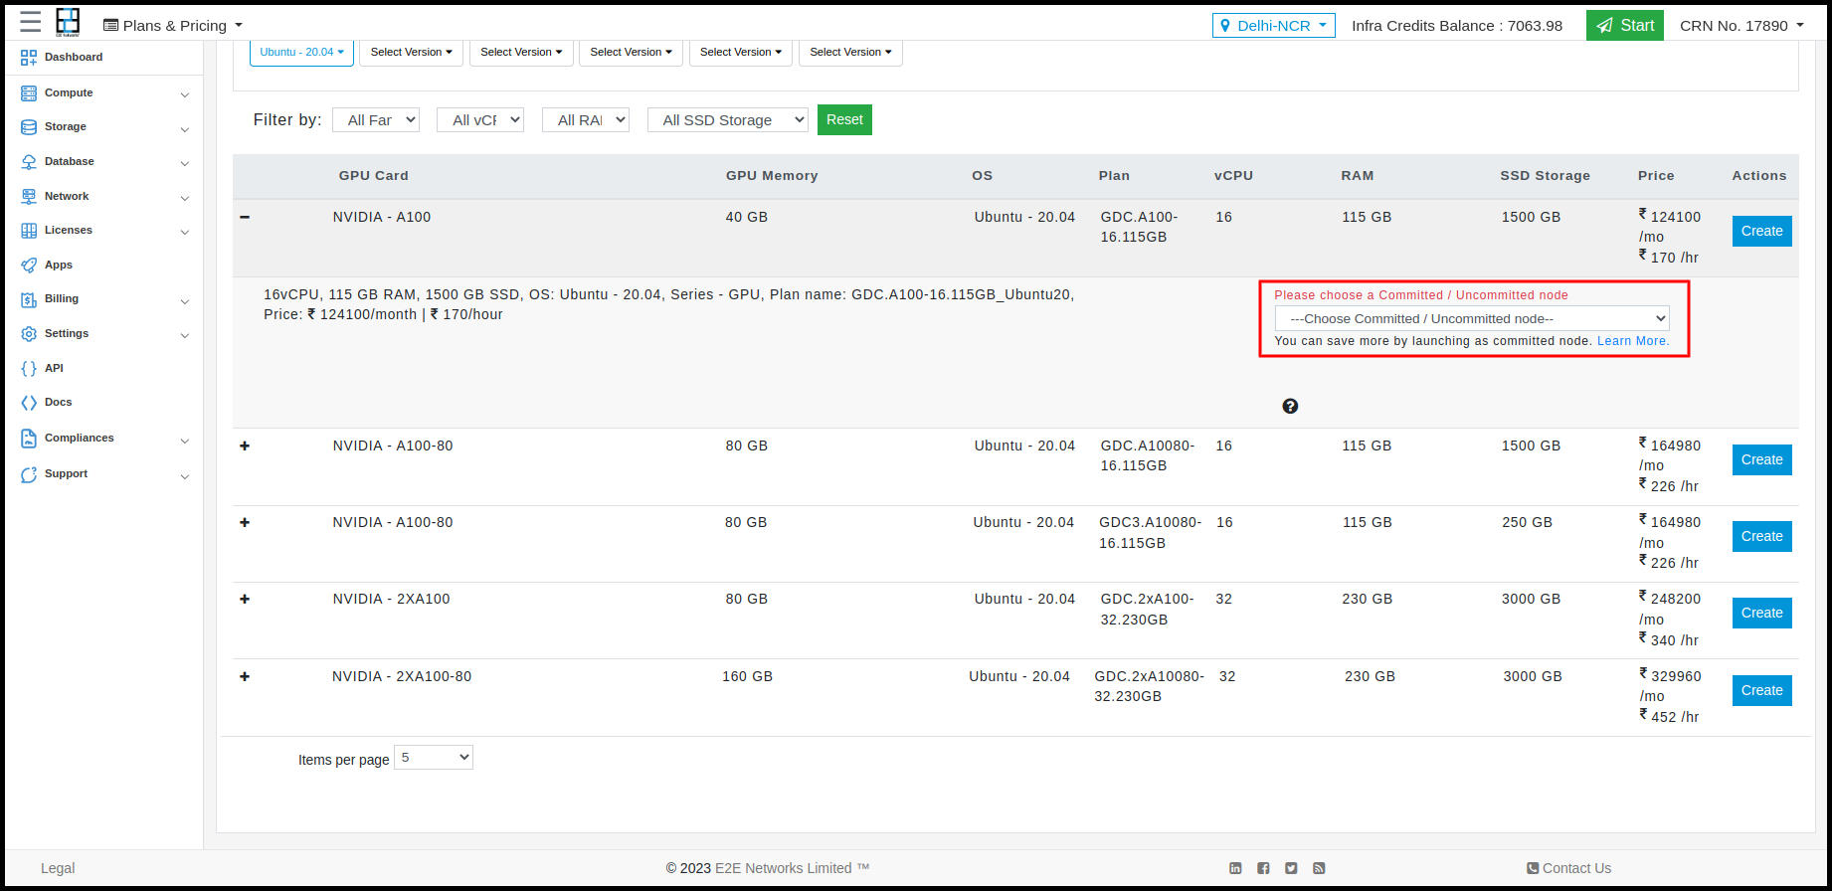
Task: Expand the GDC3.A10080-16.115GB plan row
Action: tap(245, 522)
